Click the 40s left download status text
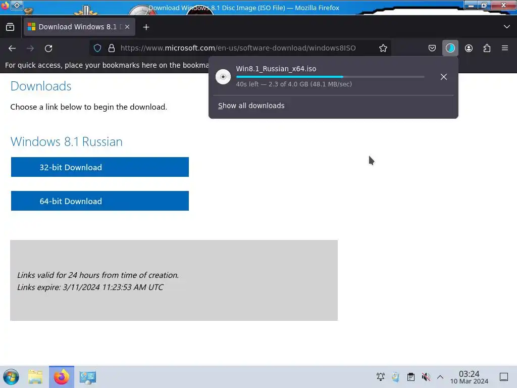 (x=294, y=84)
